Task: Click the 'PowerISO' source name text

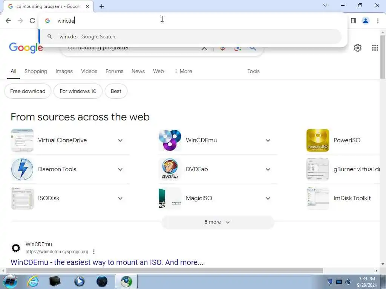Action: 347,140
